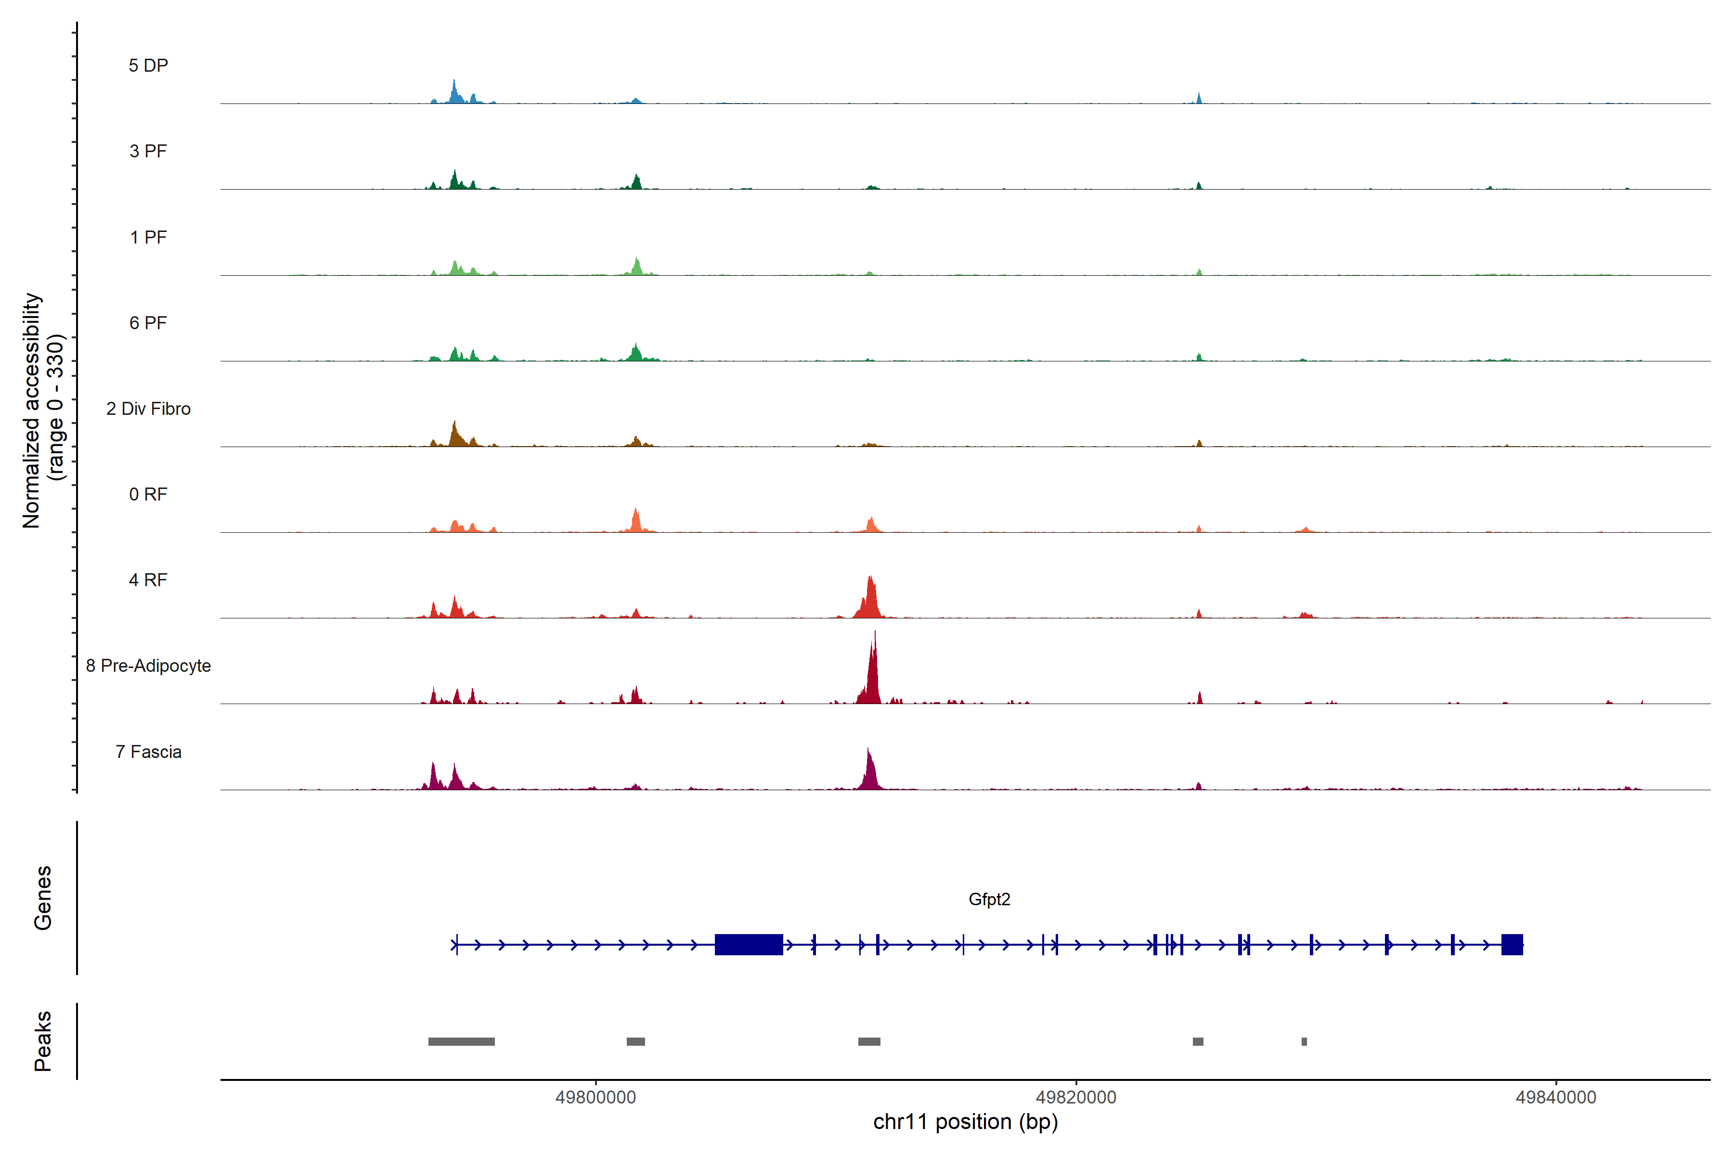This screenshot has width=1733, height=1155.
Task: Click the 5 DP track label
Action: pos(148,65)
